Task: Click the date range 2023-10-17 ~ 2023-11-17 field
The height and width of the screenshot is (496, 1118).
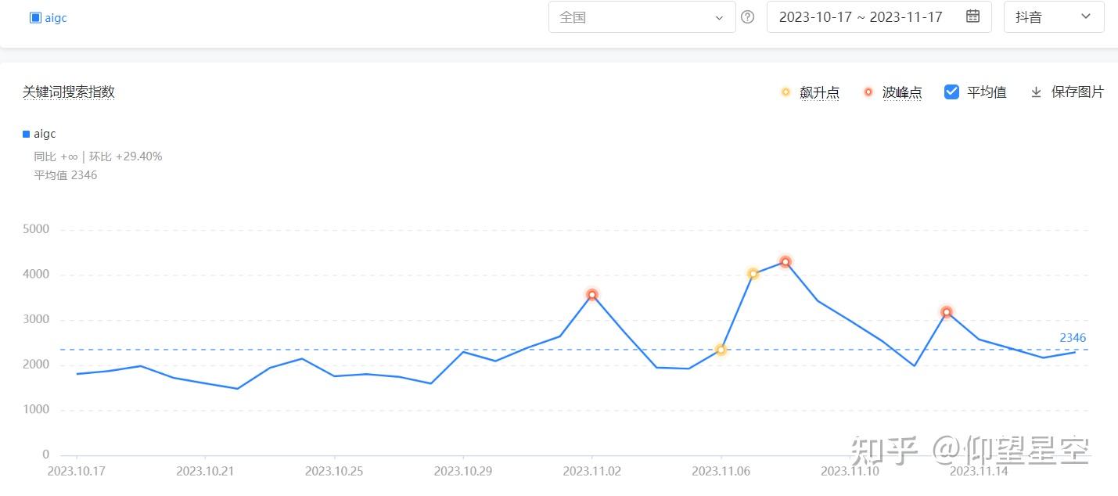Action: point(861,17)
